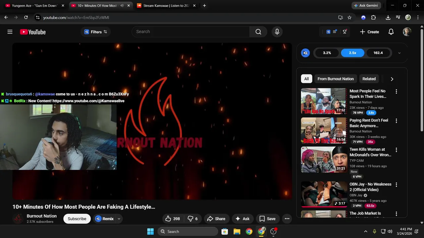Show hidden tray icons chevron
The height and width of the screenshot is (238, 424).
(365, 231)
